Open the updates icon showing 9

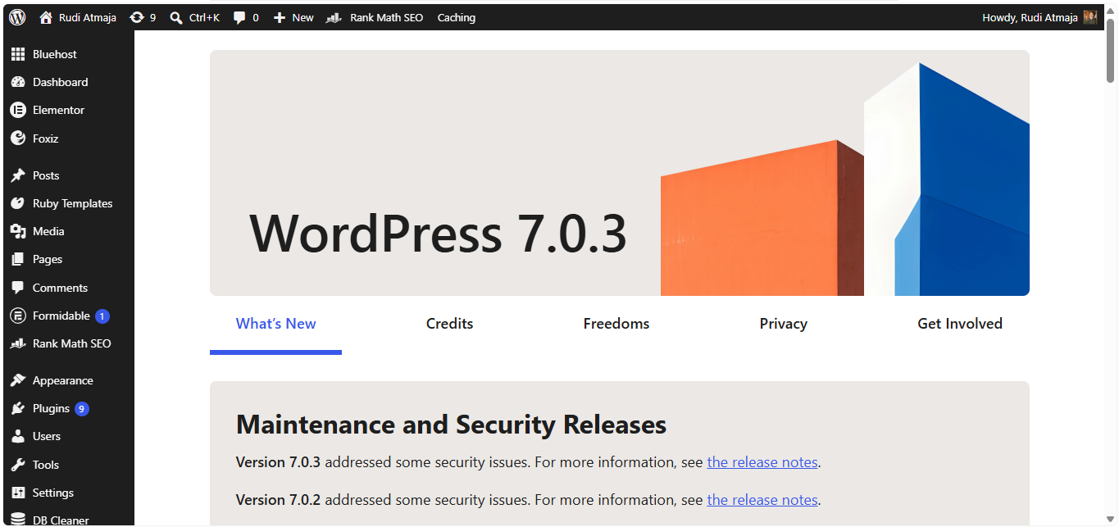137,17
